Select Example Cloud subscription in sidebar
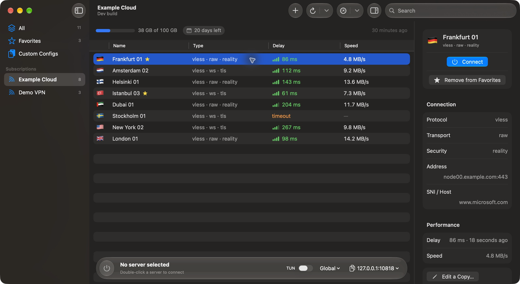The image size is (520, 284). pos(44,79)
